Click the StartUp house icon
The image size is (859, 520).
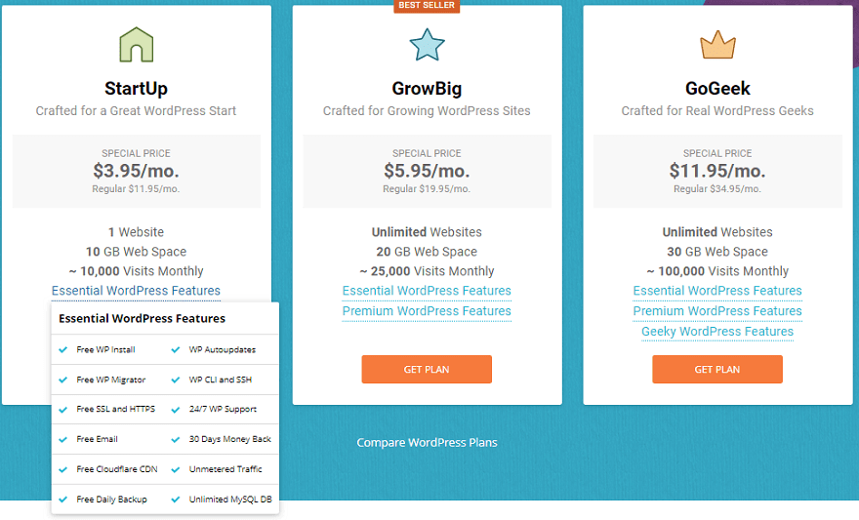[x=136, y=45]
